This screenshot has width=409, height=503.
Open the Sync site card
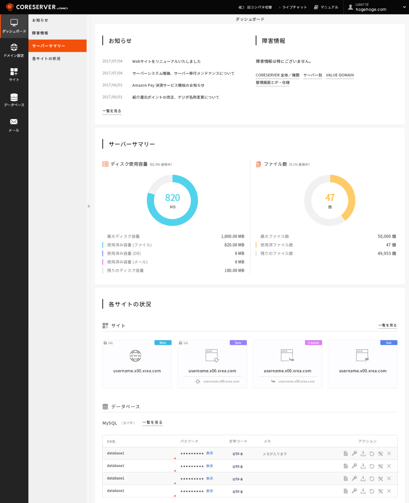[x=212, y=364]
